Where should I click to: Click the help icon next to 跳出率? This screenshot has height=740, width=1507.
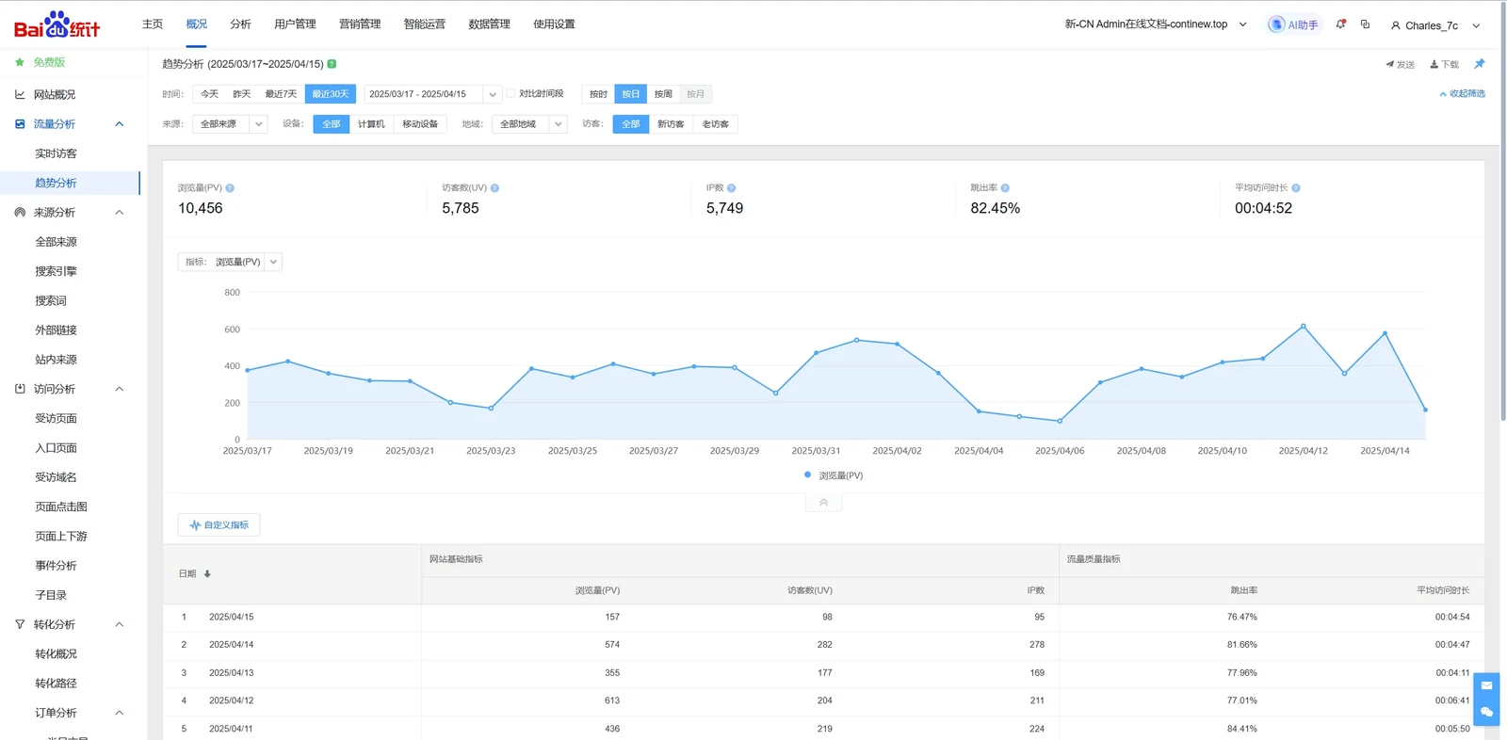click(1005, 188)
